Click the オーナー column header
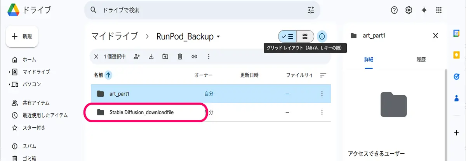Viewport: 466px width, 161px height. 203,75
